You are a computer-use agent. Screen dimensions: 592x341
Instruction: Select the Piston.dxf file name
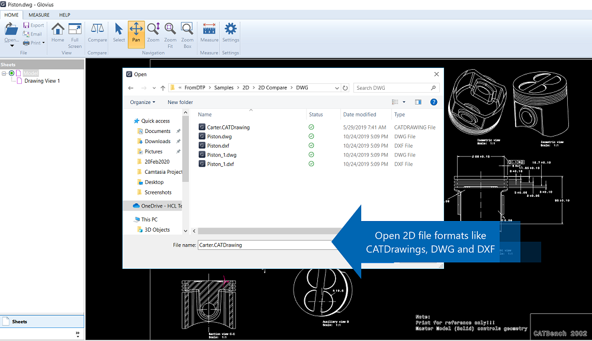coord(218,145)
